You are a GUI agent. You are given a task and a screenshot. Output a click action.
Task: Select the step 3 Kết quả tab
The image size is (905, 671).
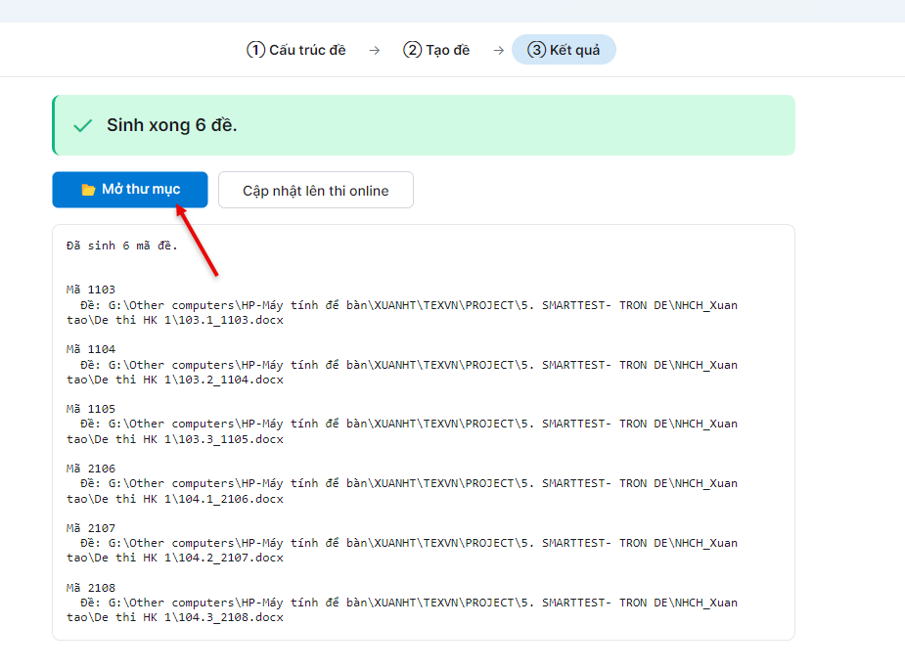click(x=564, y=50)
